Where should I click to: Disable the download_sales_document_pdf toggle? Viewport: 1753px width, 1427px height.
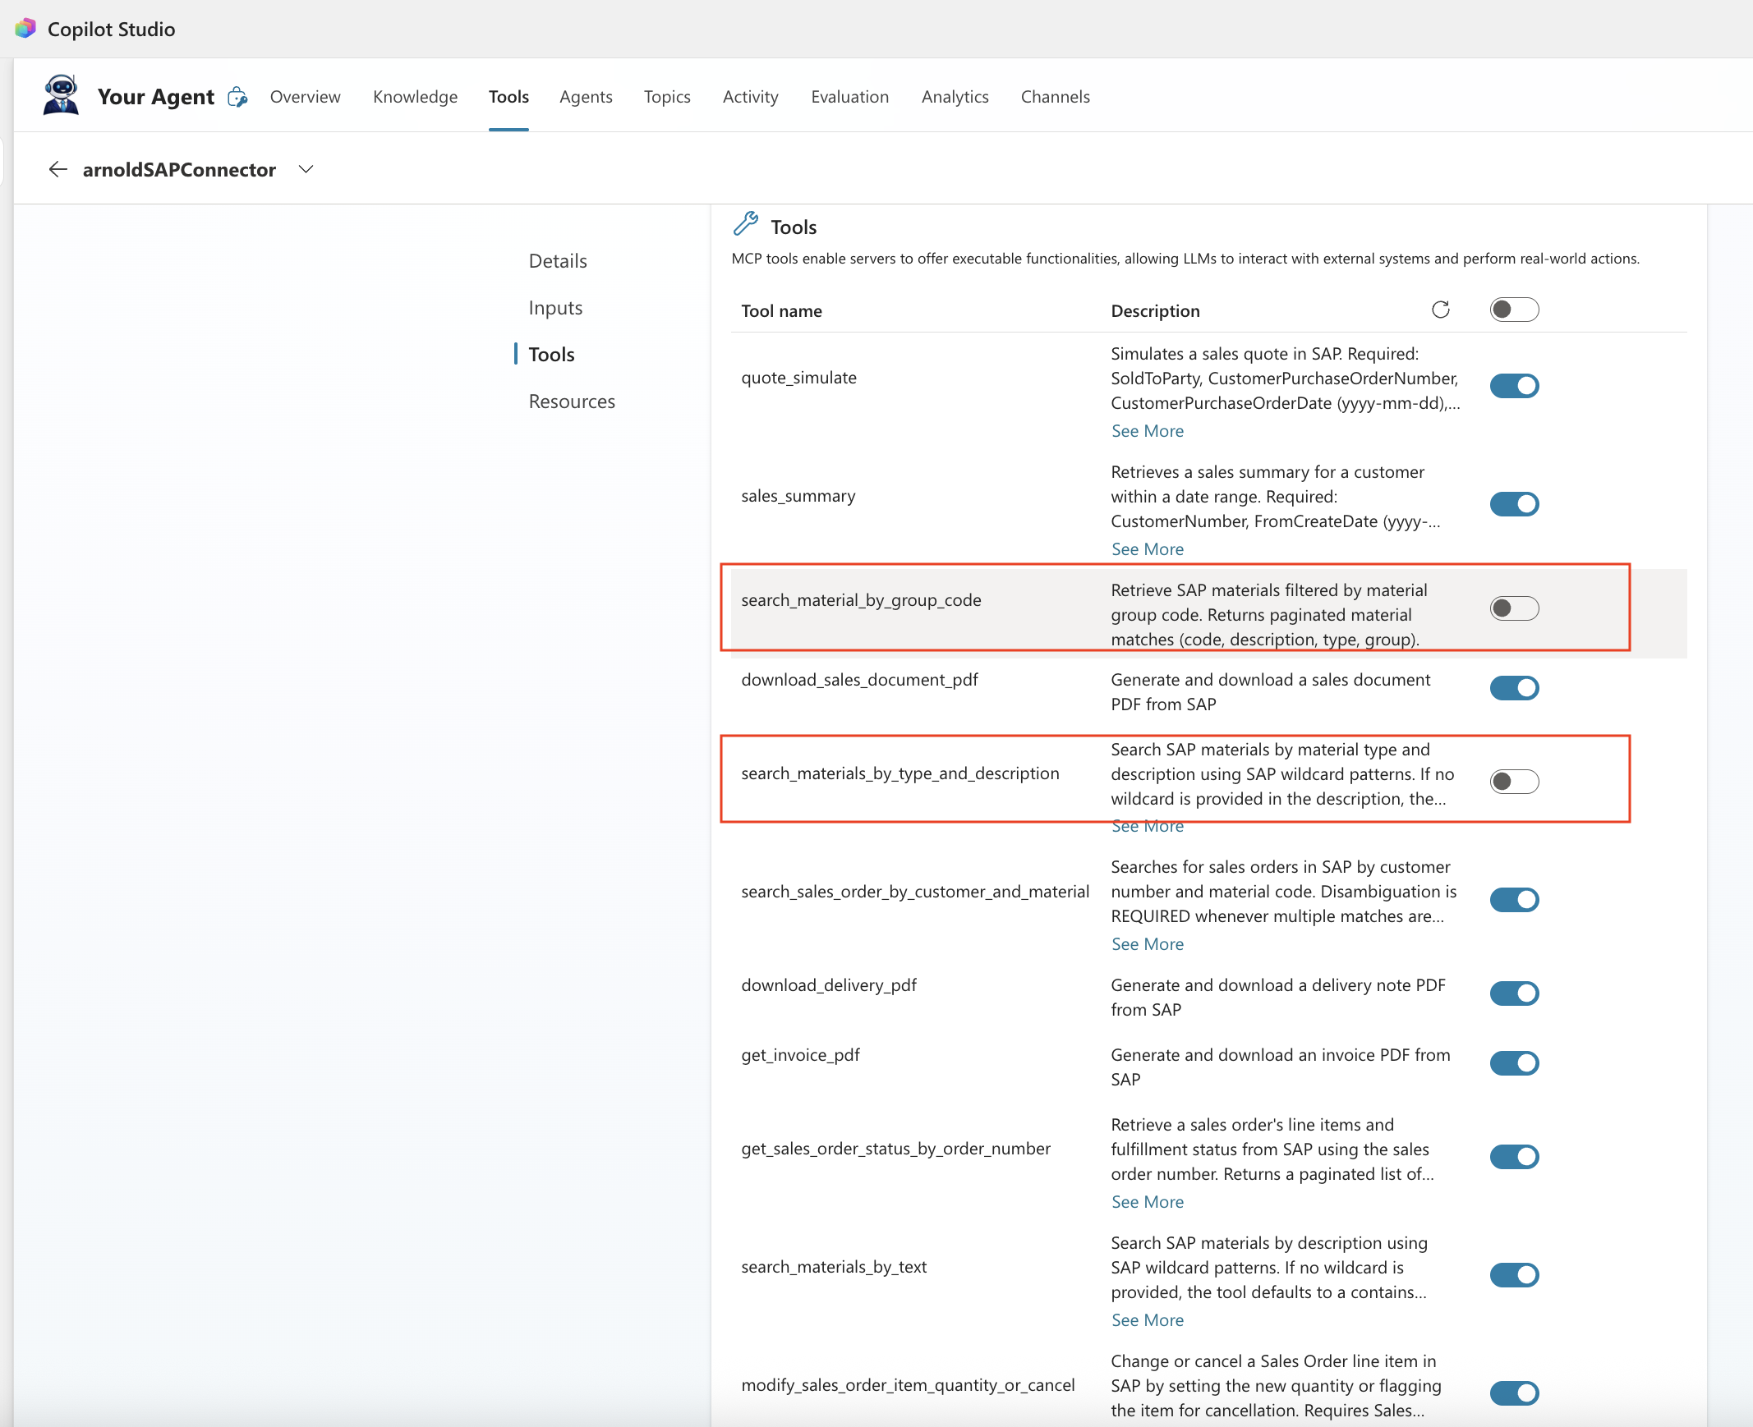coord(1514,688)
